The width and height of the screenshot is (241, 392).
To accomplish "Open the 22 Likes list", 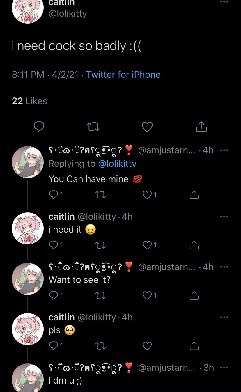I will point(29,101).
